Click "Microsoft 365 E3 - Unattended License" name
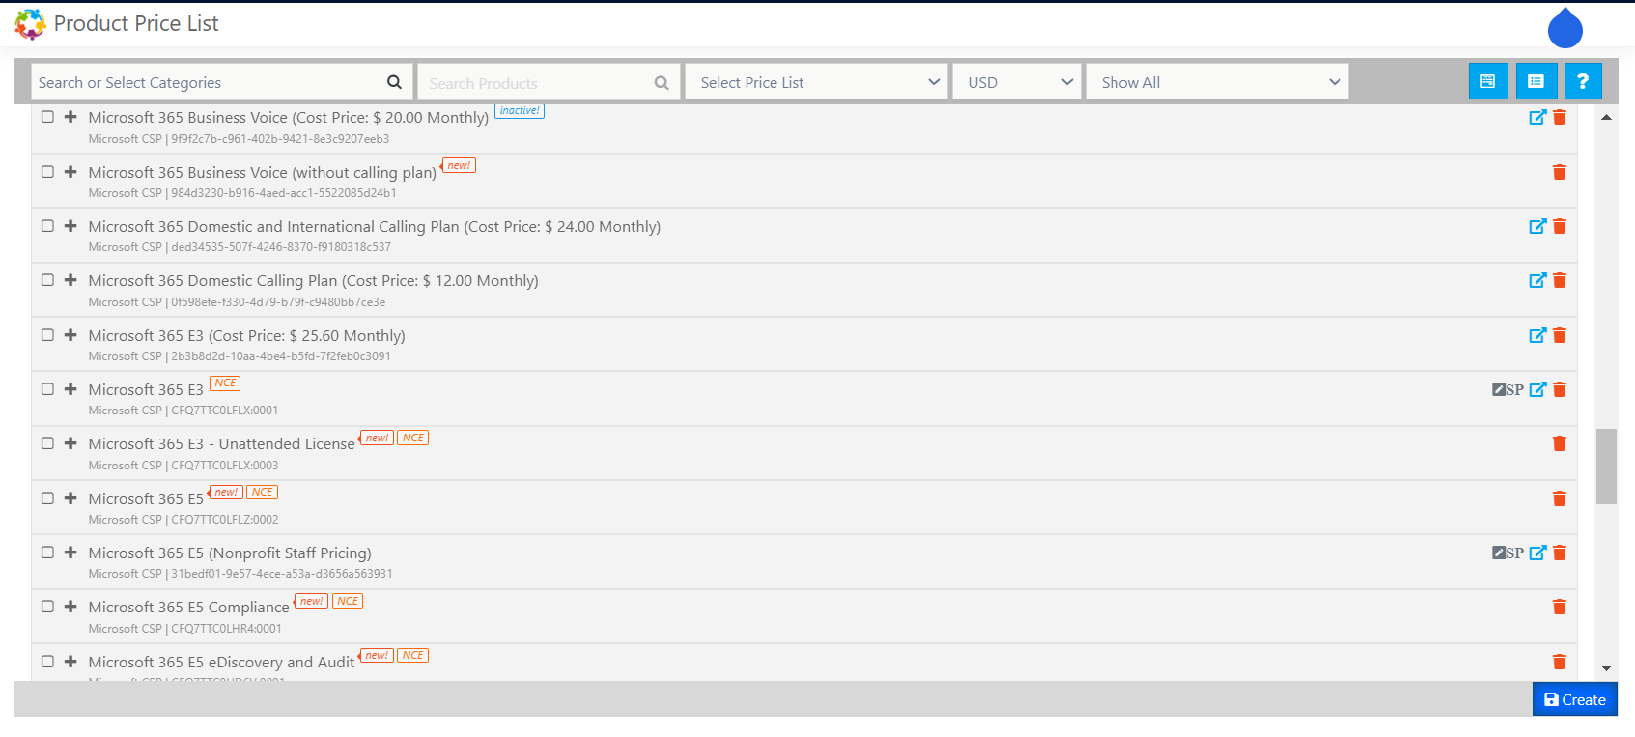 (221, 443)
